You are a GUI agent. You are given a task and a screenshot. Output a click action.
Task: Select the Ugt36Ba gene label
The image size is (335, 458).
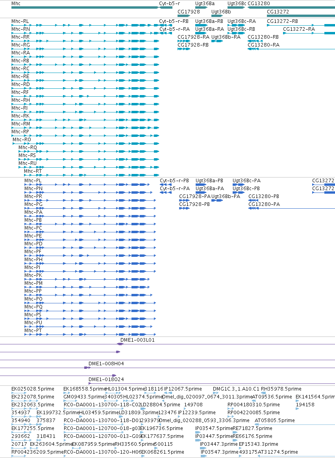click(205, 4)
